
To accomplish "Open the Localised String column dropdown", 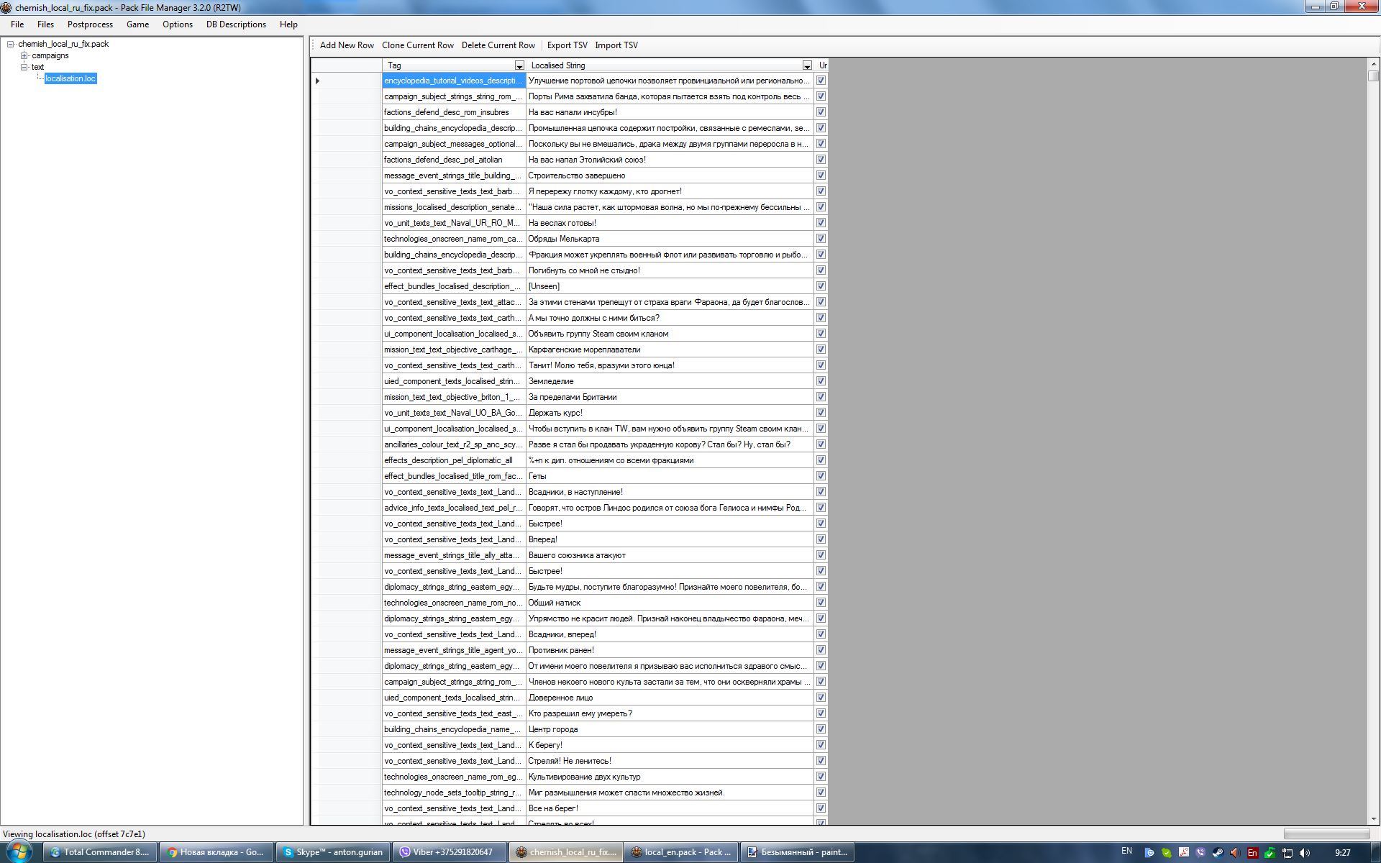I will point(807,65).
